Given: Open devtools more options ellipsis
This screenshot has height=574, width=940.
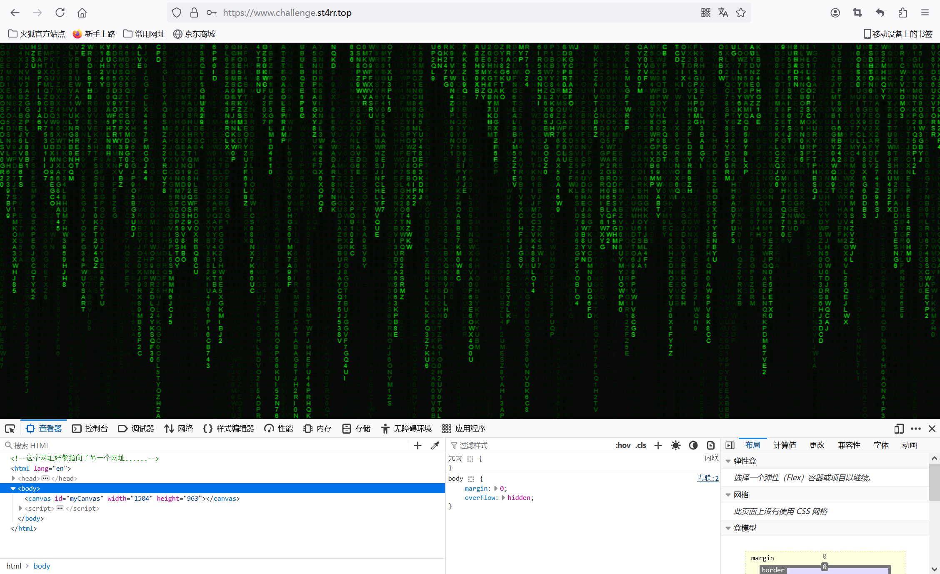Looking at the screenshot, I should click(x=916, y=429).
